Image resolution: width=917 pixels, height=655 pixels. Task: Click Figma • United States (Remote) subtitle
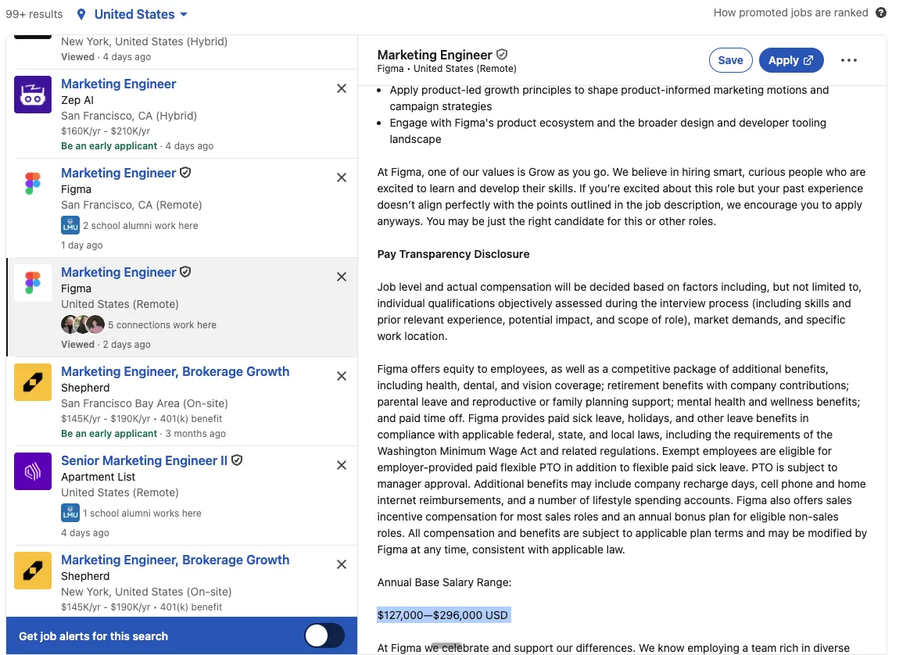point(447,69)
